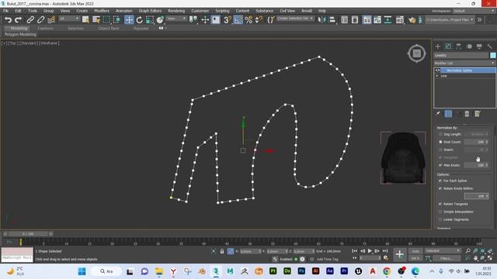Click the Render teapot icon
The width and height of the screenshot is (497, 279).
[412, 20]
